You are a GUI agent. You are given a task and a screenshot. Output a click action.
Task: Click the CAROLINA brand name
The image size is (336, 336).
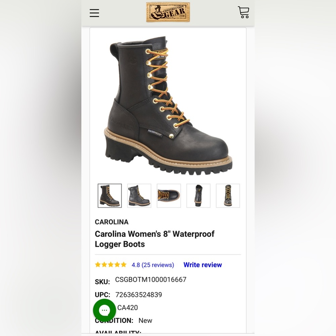[x=112, y=222]
